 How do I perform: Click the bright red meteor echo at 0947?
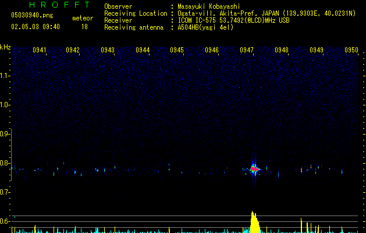(x=254, y=168)
